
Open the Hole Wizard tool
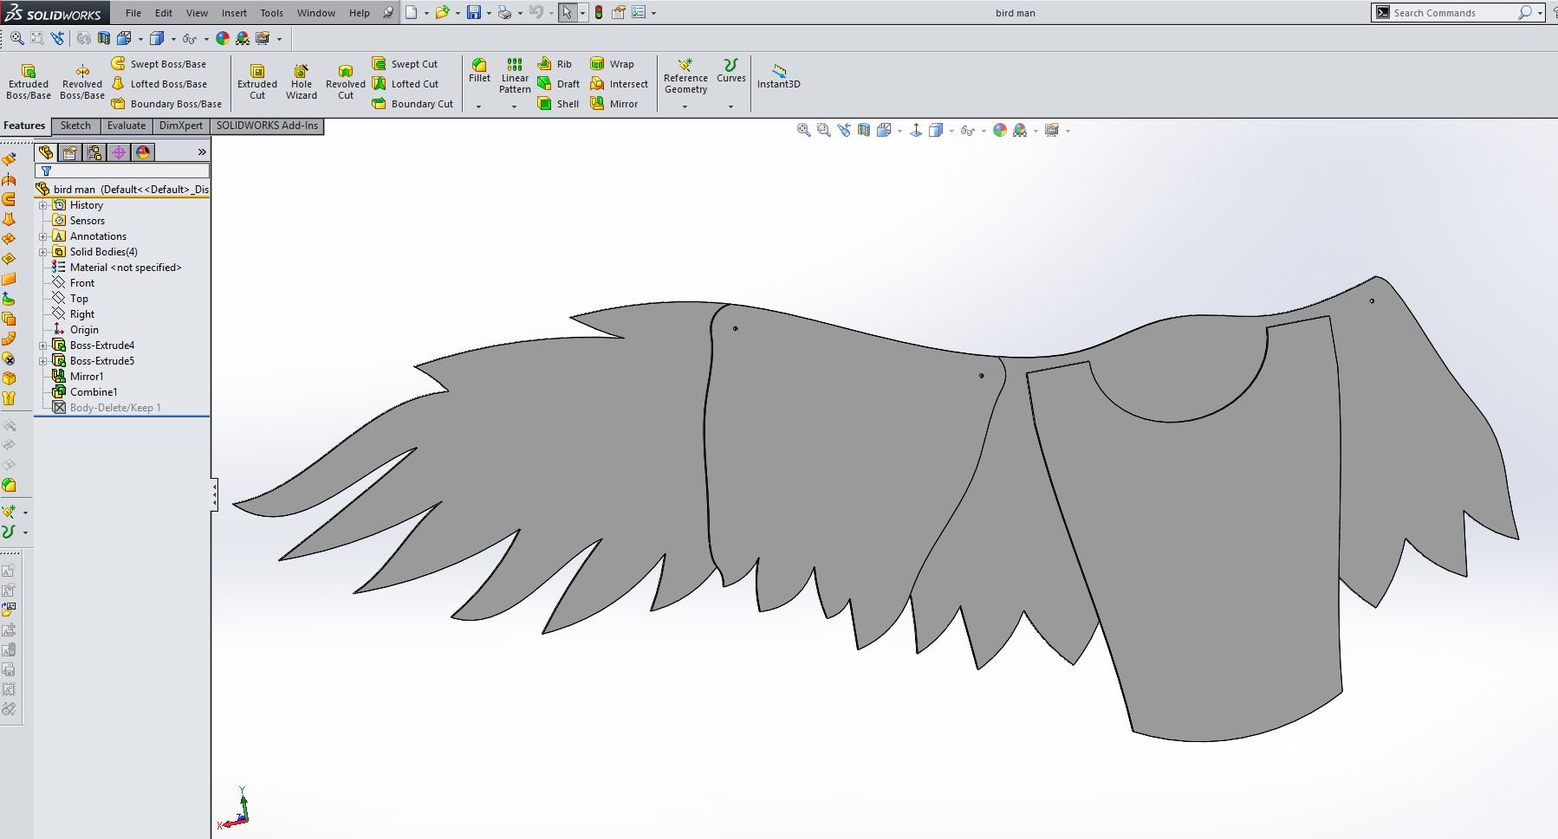(x=301, y=81)
